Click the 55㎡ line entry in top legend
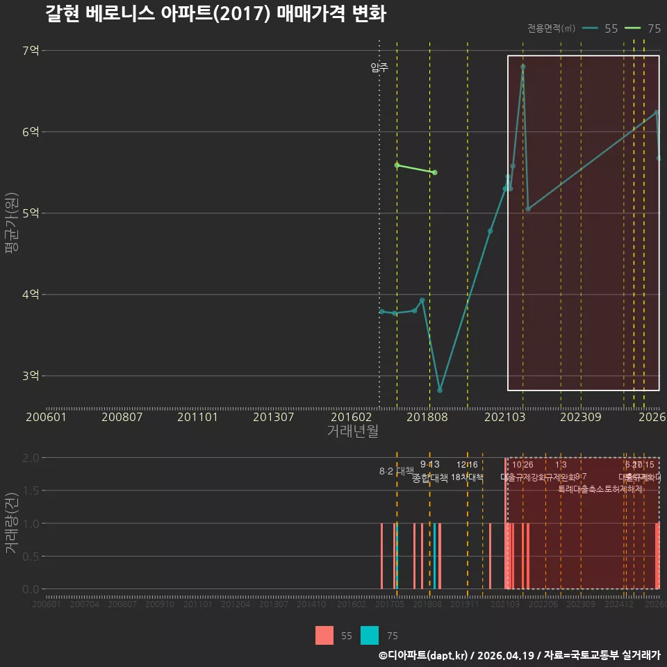 point(600,28)
